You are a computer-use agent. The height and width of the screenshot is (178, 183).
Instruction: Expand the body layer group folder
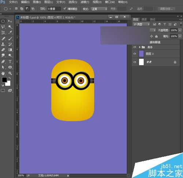140,47
